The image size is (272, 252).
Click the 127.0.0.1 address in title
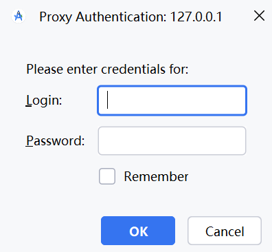pyautogui.click(x=196, y=17)
